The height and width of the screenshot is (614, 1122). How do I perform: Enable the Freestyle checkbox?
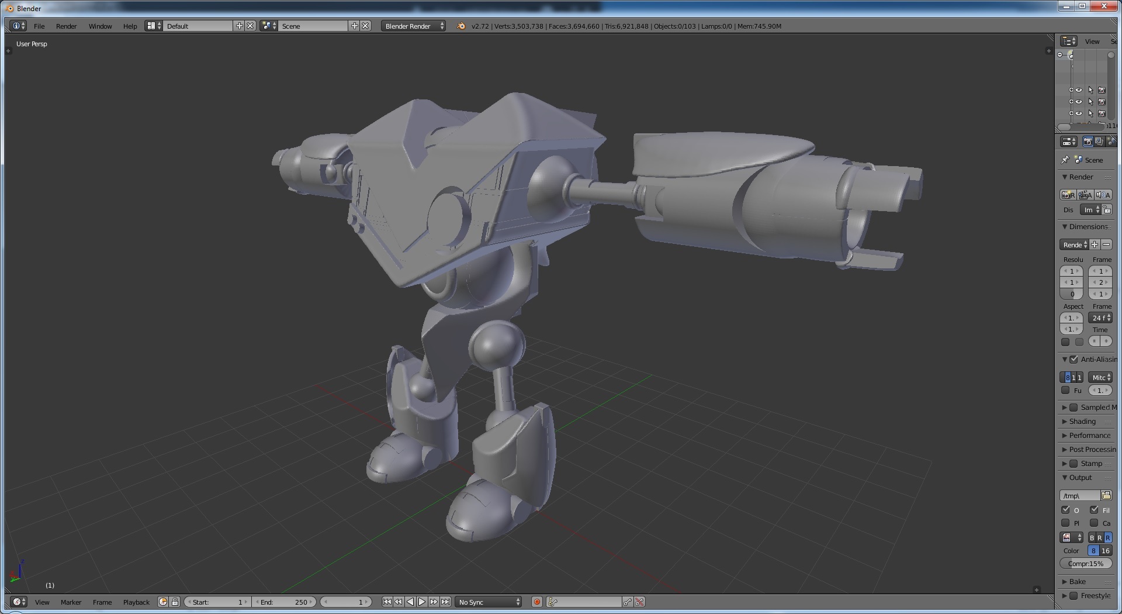[x=1073, y=595]
